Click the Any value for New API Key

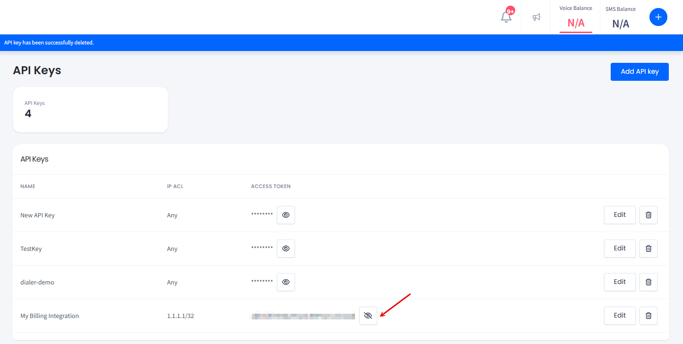[172, 215]
